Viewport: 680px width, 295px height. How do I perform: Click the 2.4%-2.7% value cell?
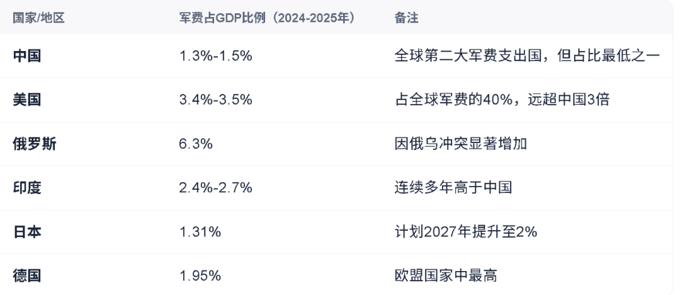(x=215, y=188)
